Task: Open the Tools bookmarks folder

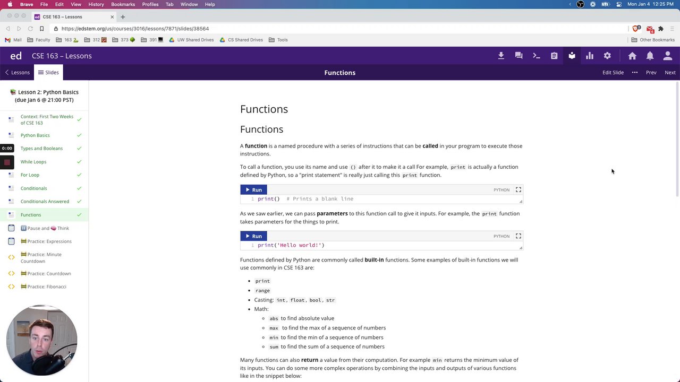Action: [x=278, y=40]
